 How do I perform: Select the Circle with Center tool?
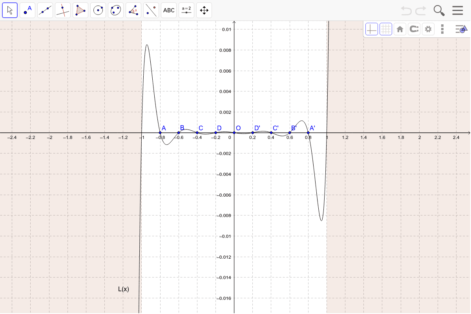click(x=98, y=10)
